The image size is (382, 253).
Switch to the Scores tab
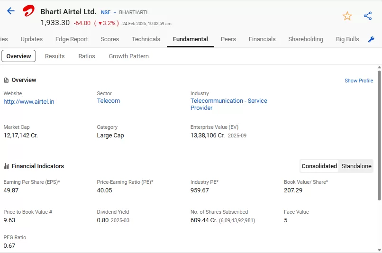[x=109, y=39]
